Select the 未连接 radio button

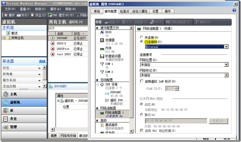141,37
